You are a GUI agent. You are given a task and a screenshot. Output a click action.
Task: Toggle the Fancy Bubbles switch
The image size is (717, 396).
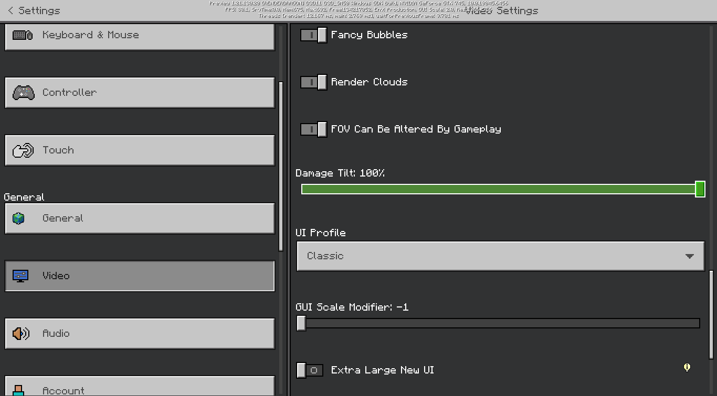314,35
